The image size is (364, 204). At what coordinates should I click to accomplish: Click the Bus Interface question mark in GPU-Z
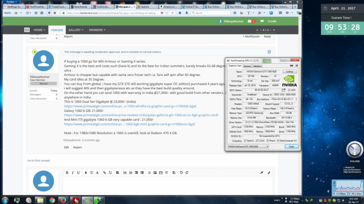296,99
